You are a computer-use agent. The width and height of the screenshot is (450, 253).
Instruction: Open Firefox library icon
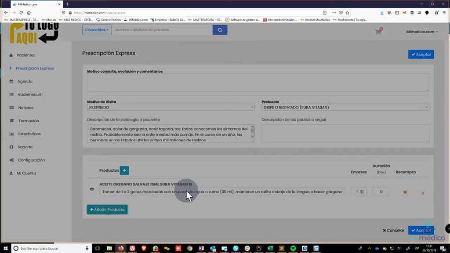pyautogui.click(x=389, y=13)
